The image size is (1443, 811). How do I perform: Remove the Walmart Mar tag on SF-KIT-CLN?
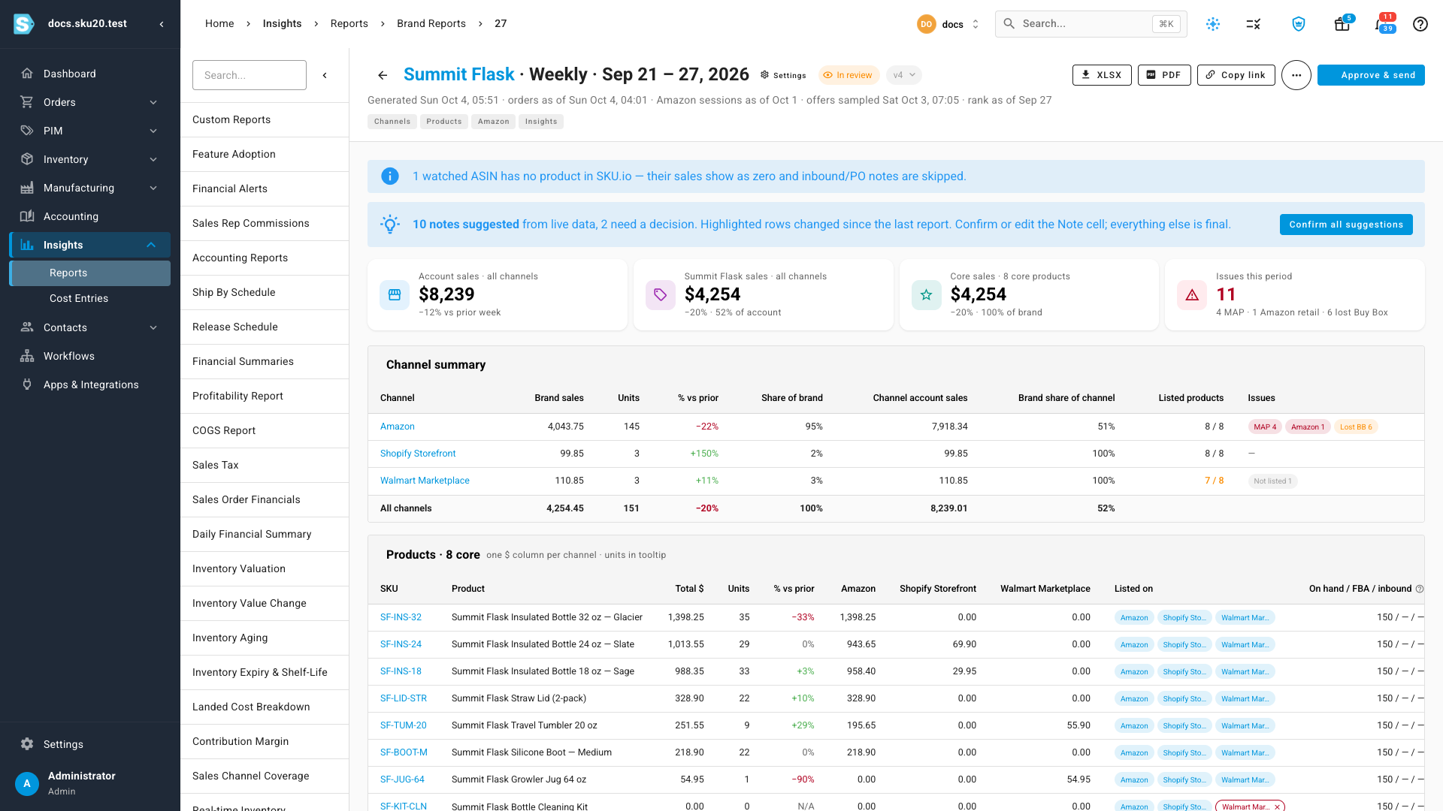[x=1277, y=806]
